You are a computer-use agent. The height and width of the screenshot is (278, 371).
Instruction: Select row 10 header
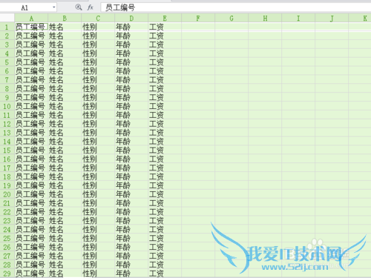click(7, 106)
